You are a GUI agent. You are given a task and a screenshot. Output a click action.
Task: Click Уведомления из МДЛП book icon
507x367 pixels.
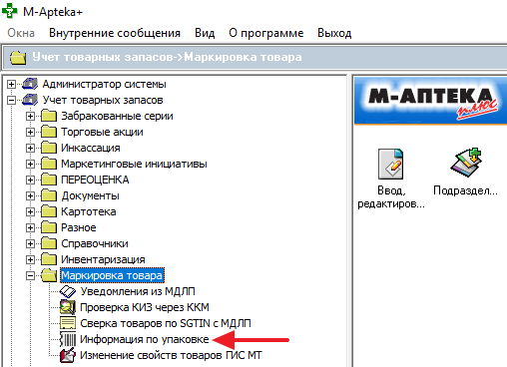pos(68,291)
